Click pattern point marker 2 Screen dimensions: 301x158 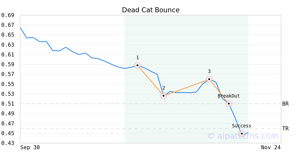[164, 96]
